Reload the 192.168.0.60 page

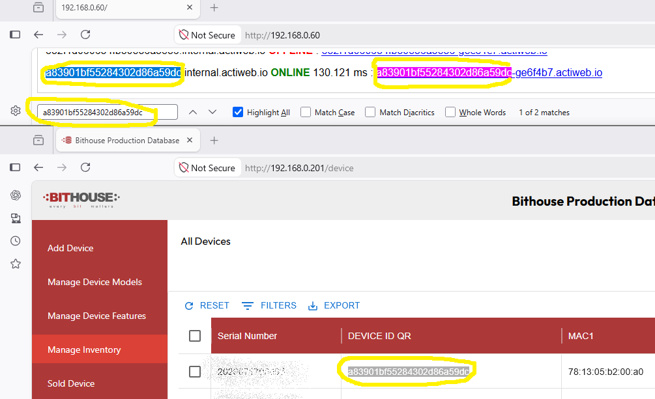85,34
